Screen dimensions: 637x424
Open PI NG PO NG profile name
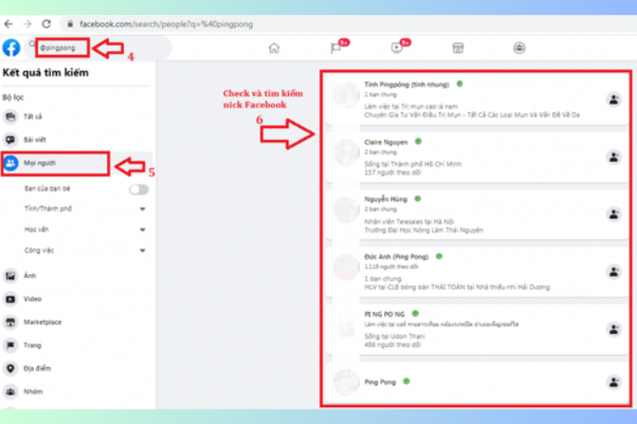coord(384,314)
